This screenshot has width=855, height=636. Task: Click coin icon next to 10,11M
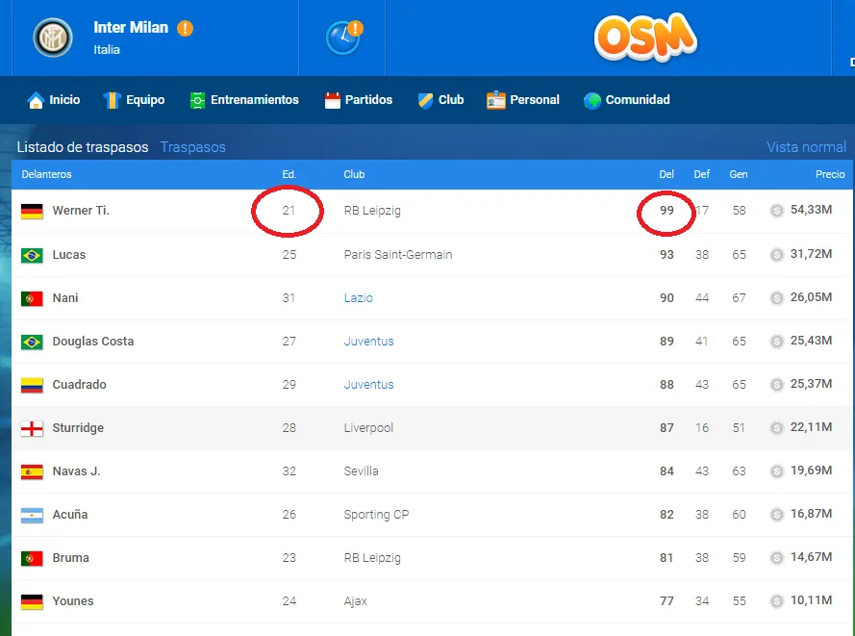point(776,601)
